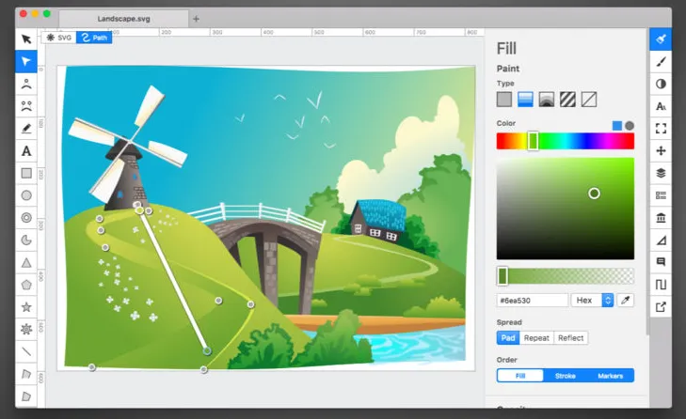Screen dimensions: 686x419
Task: Select the Rectangle tool
Action: click(x=26, y=173)
